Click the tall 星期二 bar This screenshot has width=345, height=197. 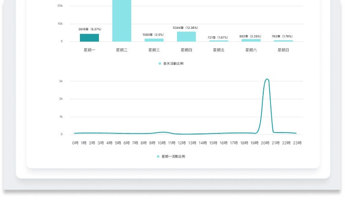(121, 20)
